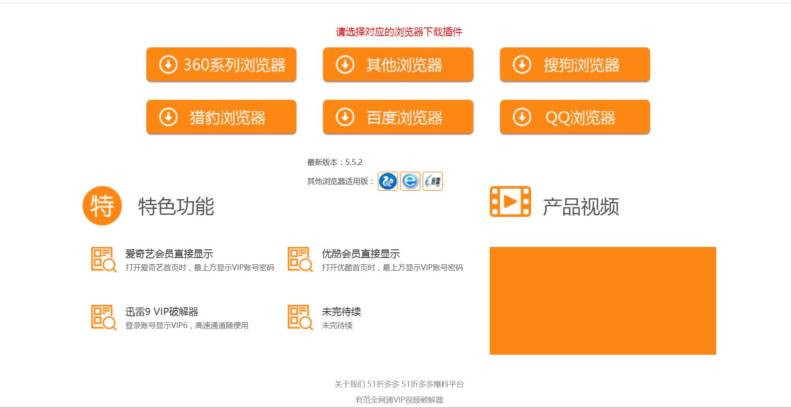Screen dimensions: 791x408
Task: Click the 其他浏览器 download button
Action: pyautogui.click(x=398, y=64)
